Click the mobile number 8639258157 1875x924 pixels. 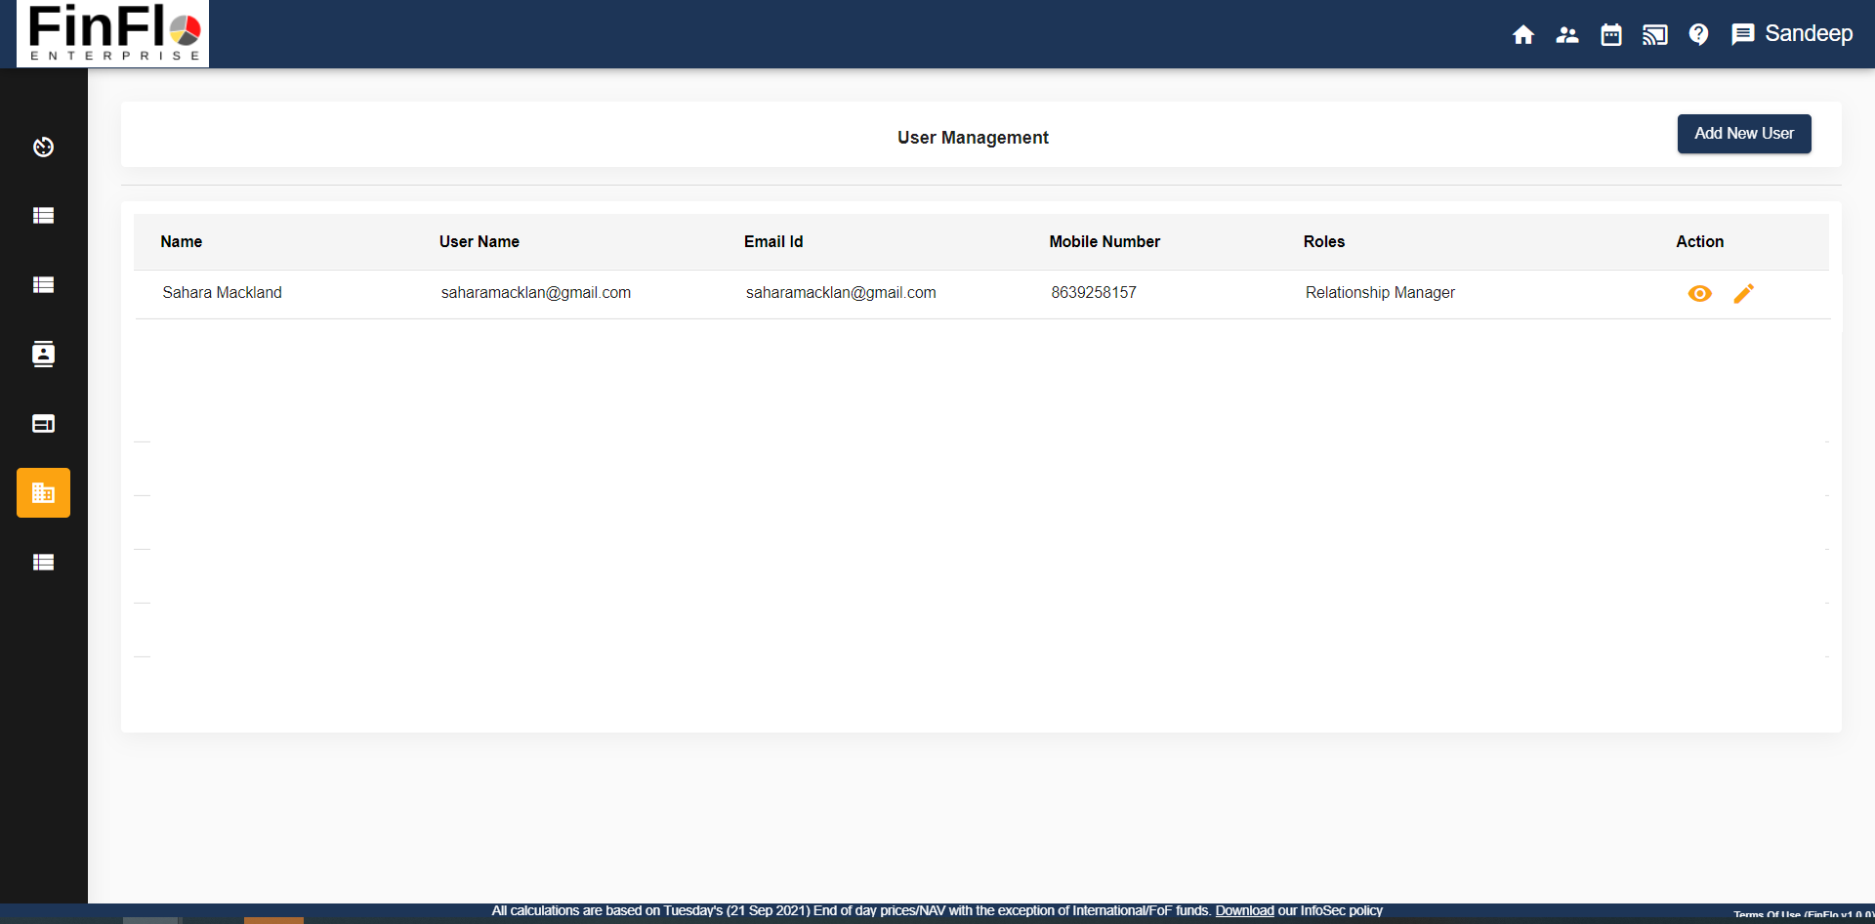pos(1094,293)
